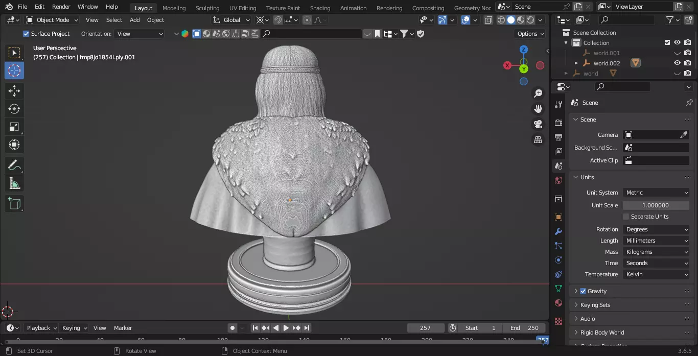Screen dimensions: 698x356
Task: Open the Tool properties tab
Action: [x=559, y=105]
